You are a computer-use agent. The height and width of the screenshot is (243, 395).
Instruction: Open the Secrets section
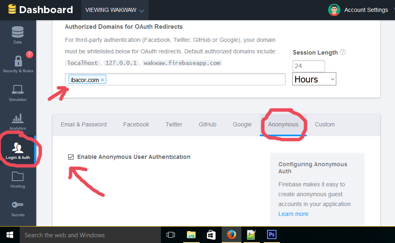18,209
